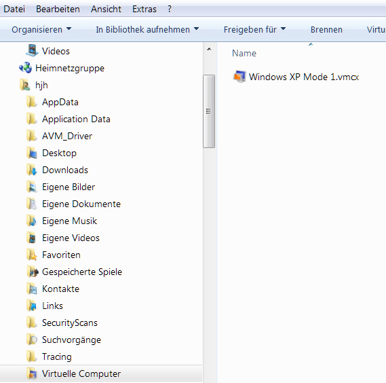
Task: Select the Favoriten tree label
Action: (61, 255)
